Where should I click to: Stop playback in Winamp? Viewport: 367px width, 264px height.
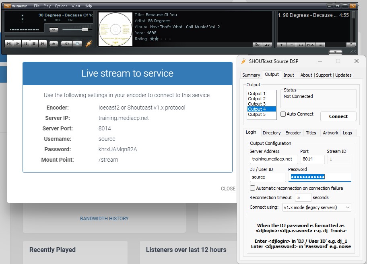[34, 44]
